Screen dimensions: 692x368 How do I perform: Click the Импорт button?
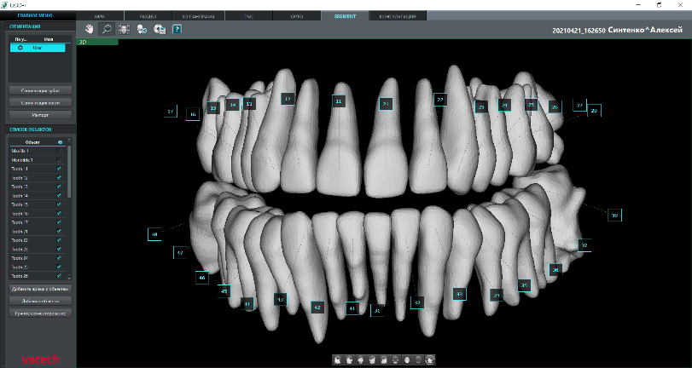(x=41, y=114)
